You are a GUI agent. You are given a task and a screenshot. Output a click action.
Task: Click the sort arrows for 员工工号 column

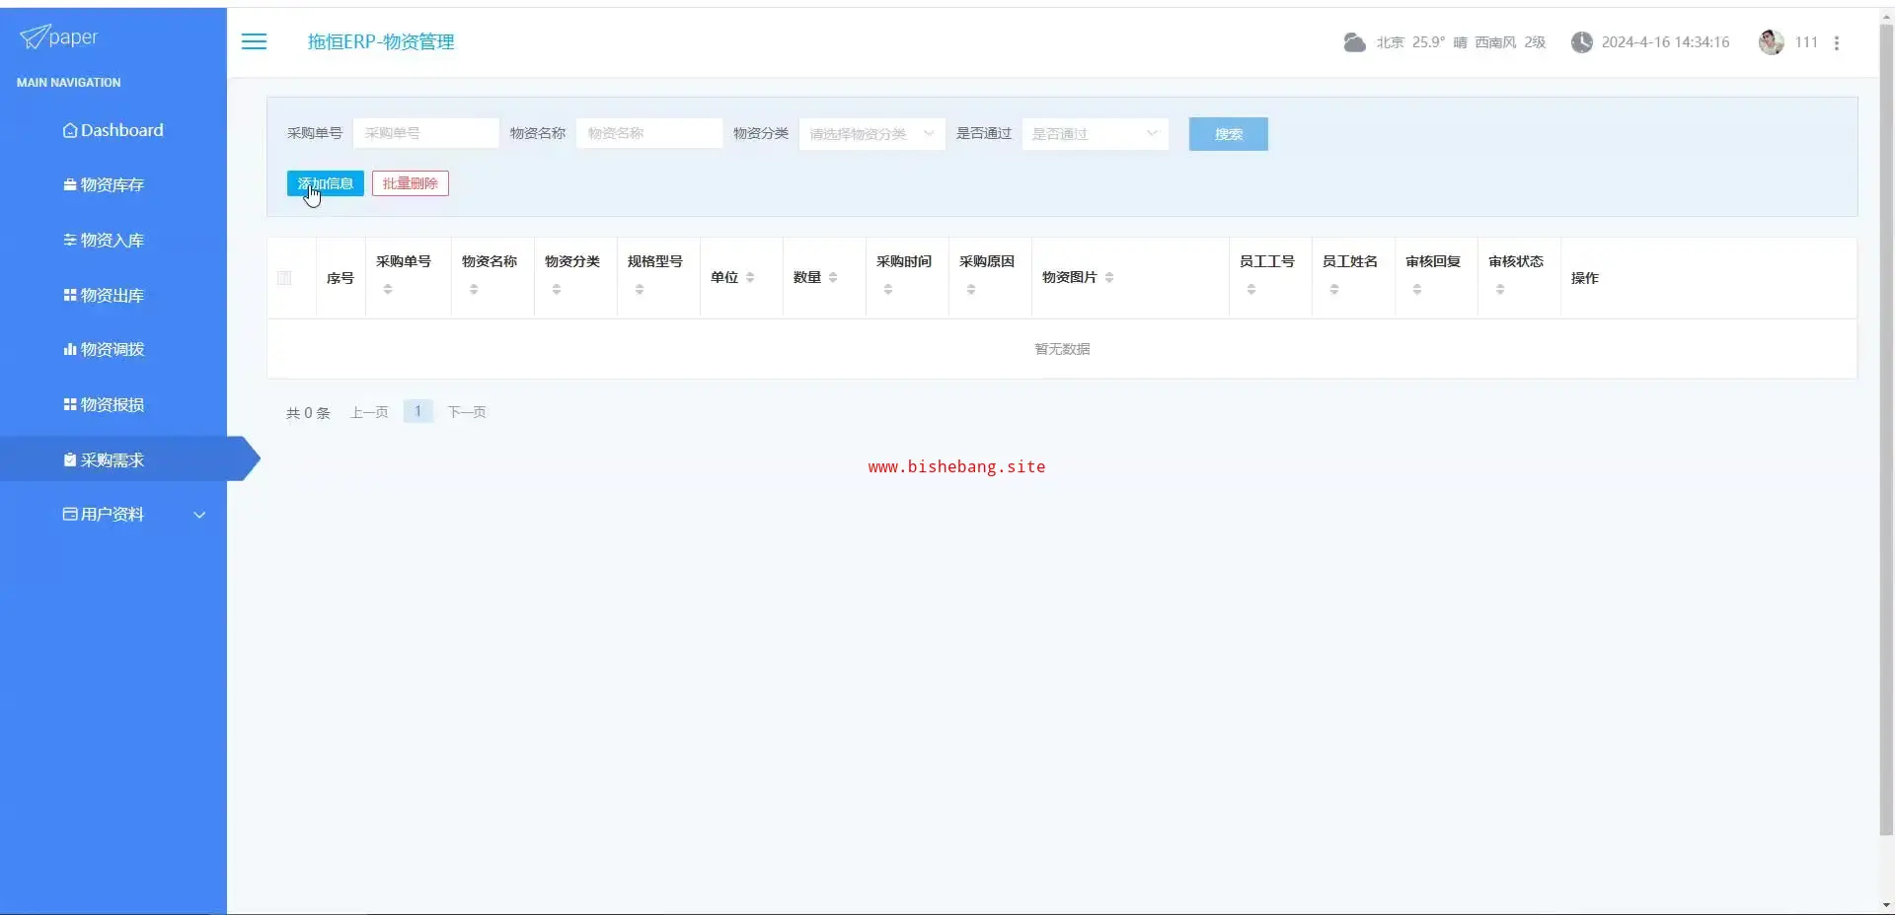(x=1251, y=290)
